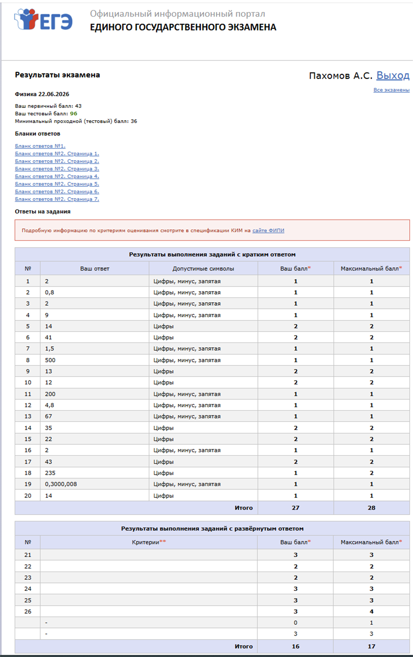Viewport: 413px width, 657px height.
Task: Open Бланк ответов №2 Страница 5
Action: 57,184
